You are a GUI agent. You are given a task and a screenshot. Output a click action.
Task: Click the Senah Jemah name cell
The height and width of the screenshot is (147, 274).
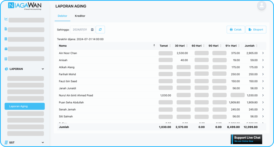[67, 110]
